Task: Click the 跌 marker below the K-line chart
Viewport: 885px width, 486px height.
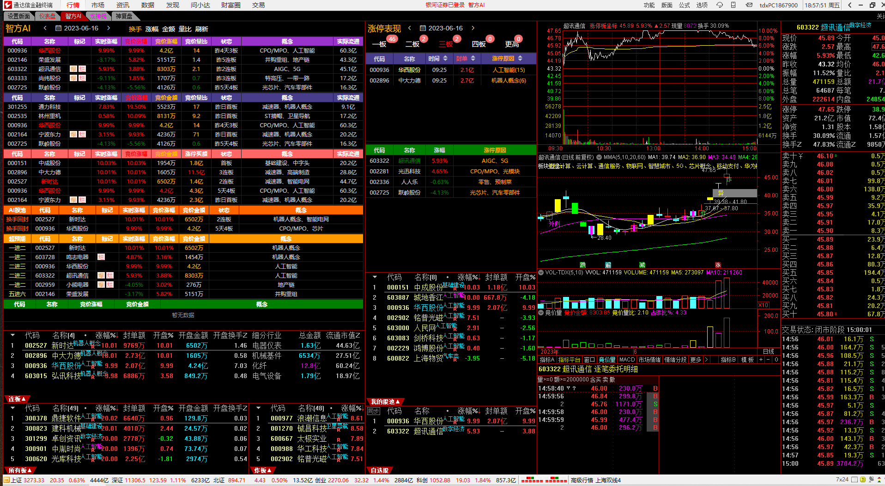Action: pos(583,265)
